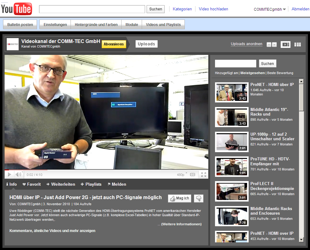Click Uploads anordnen link

[x=246, y=44]
